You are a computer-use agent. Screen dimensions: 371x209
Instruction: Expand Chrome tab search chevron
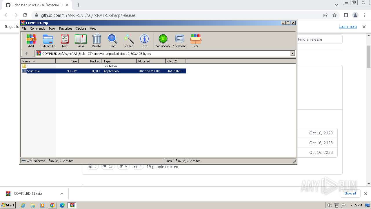(x=336, y=5)
